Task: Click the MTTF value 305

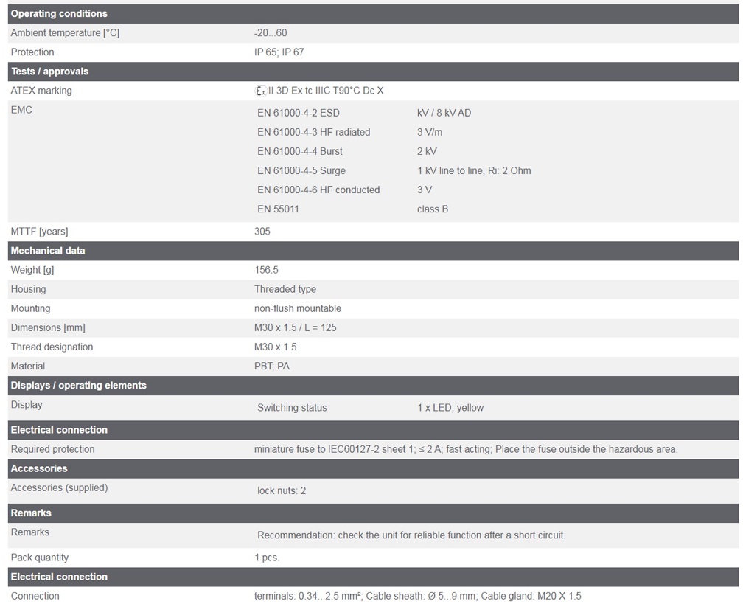Action: click(262, 232)
